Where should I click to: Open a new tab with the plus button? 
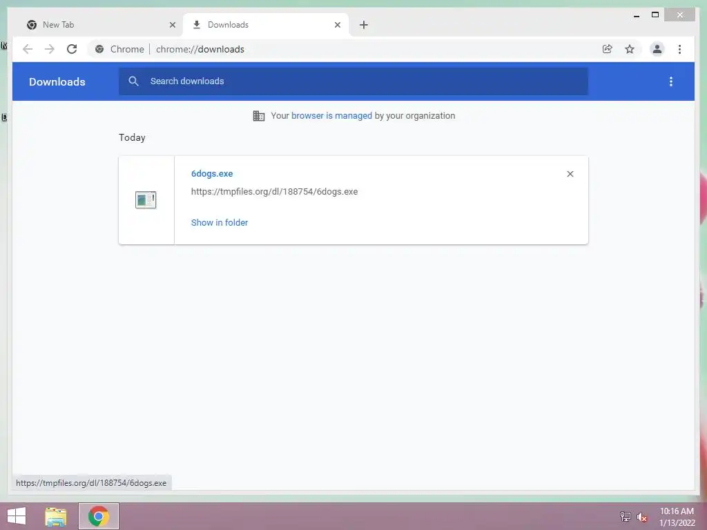(363, 25)
